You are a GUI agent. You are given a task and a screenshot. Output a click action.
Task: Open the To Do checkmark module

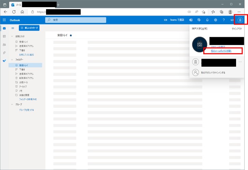[4, 61]
